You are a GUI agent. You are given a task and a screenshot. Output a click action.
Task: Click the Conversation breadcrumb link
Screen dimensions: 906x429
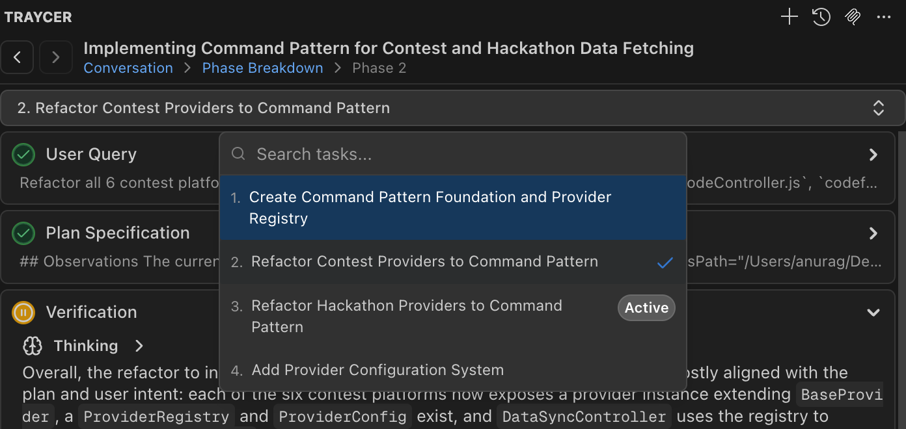128,68
